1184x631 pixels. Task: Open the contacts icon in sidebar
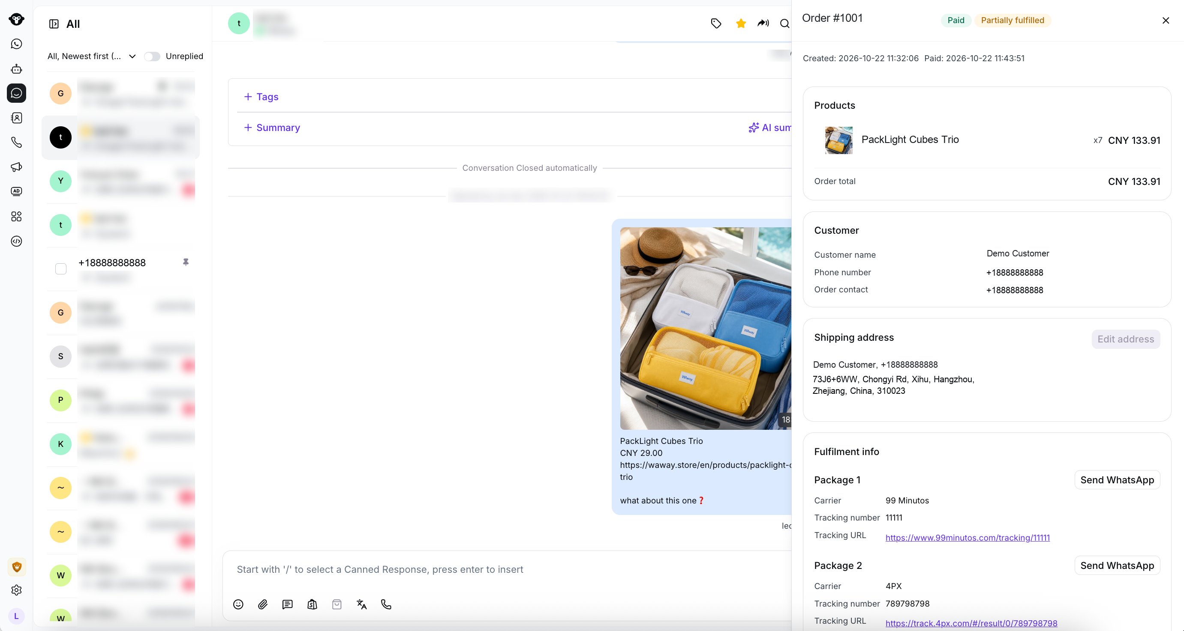point(17,118)
